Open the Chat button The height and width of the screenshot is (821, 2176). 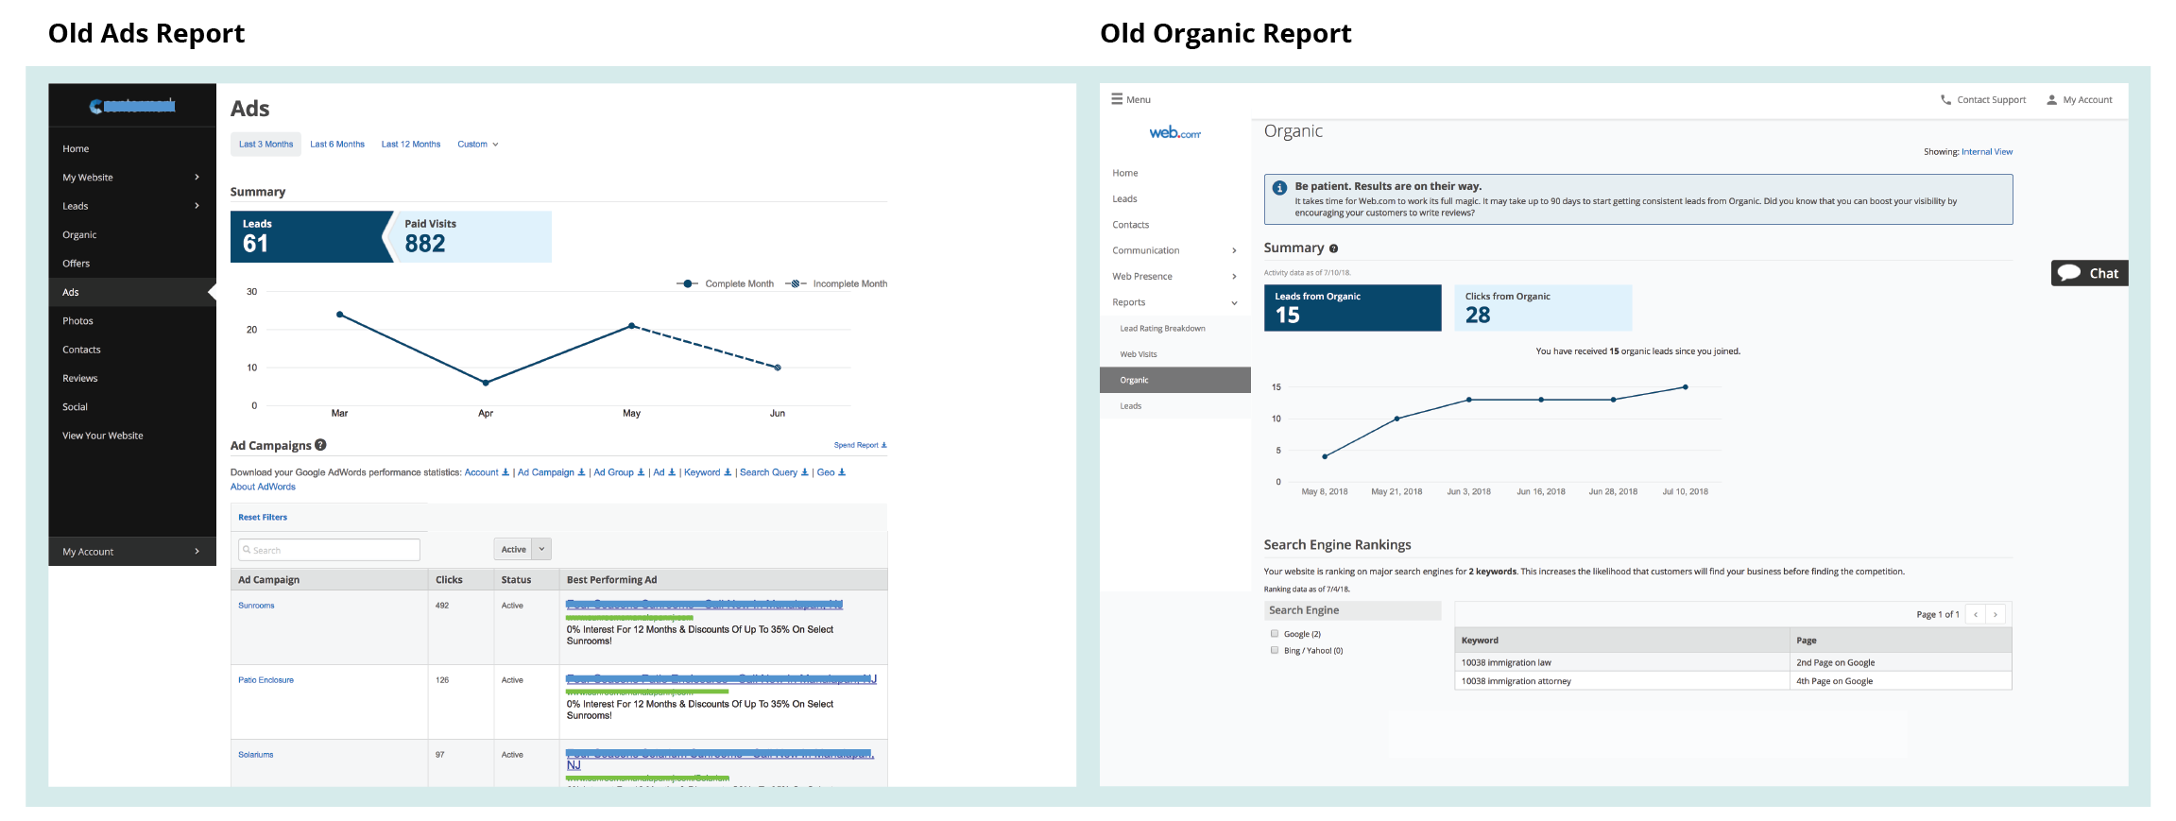point(2089,273)
